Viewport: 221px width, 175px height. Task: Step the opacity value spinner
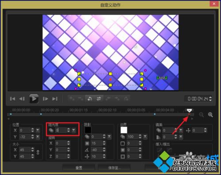69,130
